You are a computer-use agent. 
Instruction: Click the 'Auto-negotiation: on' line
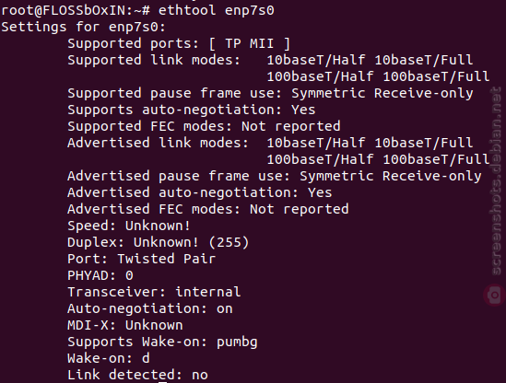click(150, 308)
